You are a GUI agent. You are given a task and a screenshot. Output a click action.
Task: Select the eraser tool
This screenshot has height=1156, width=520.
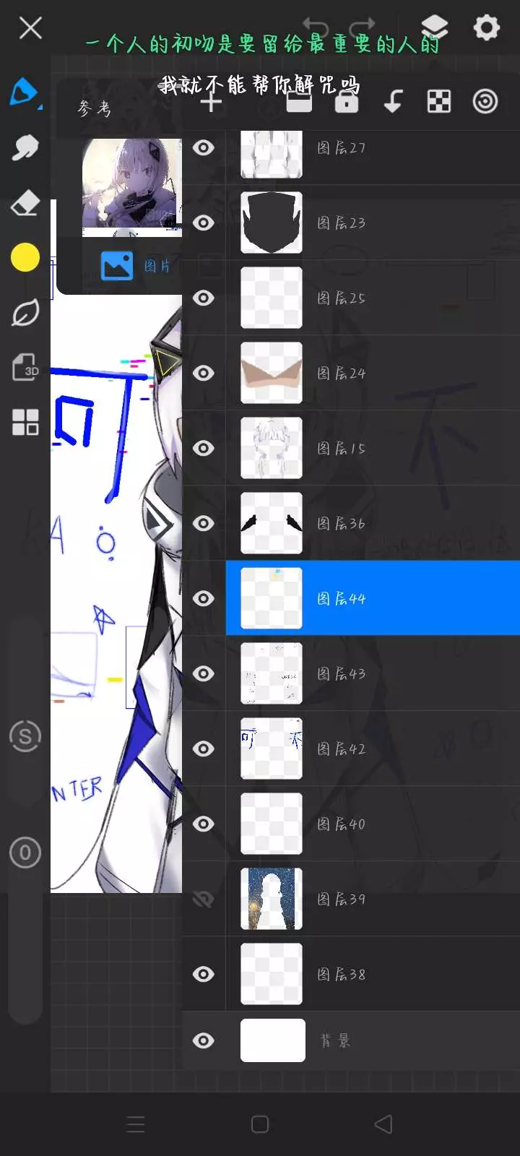pyautogui.click(x=25, y=203)
